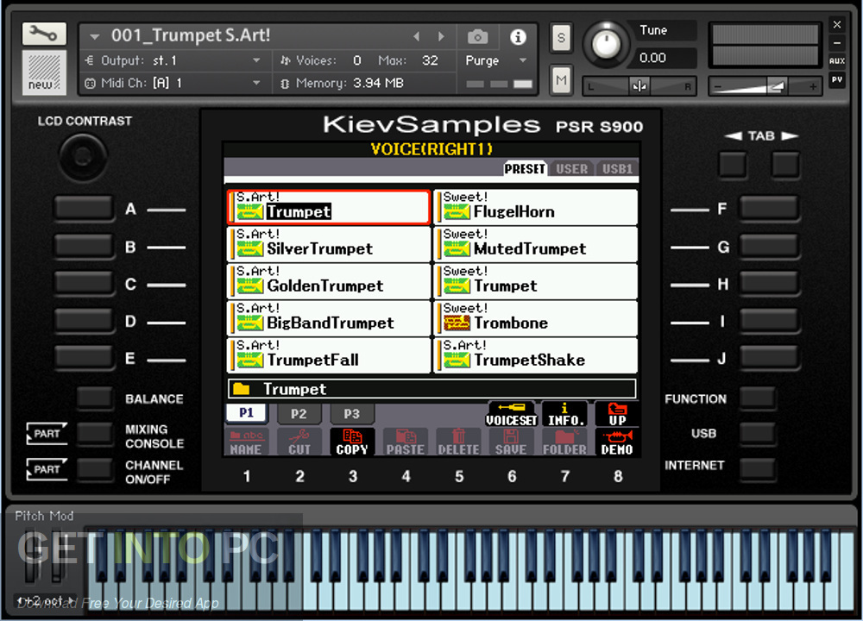
Task: Switch to the USB1 tab
Action: (x=617, y=169)
